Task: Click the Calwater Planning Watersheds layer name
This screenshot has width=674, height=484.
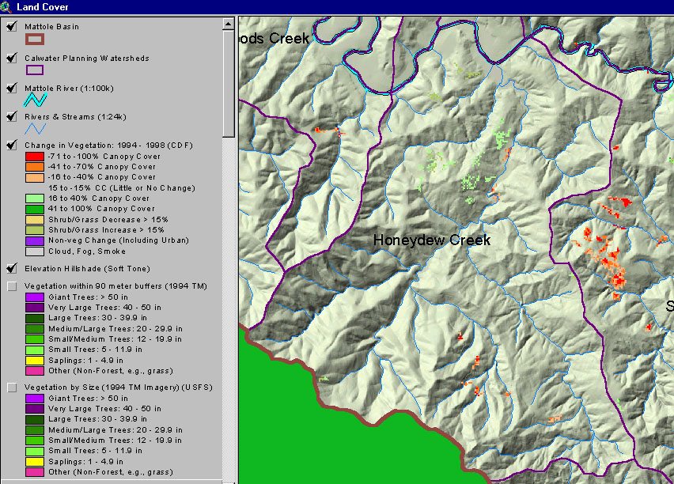Action: (x=87, y=58)
